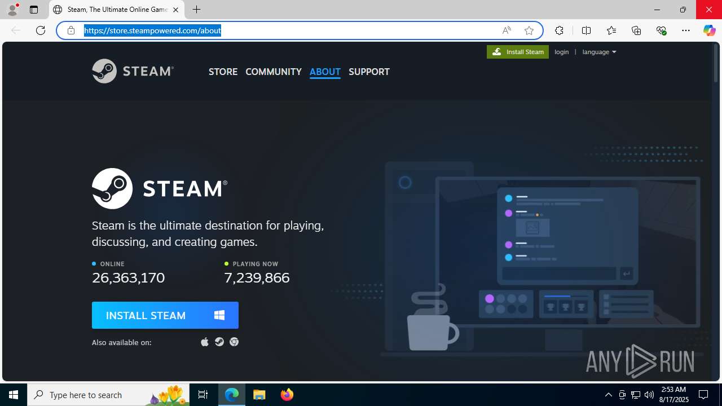
Task: Open the Windows Start menu
Action: (x=14, y=395)
